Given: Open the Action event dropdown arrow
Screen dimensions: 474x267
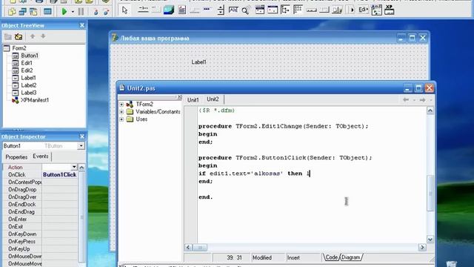Looking at the screenshot, I should [74, 167].
